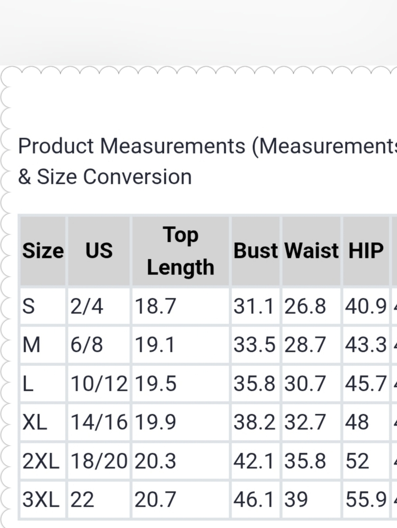Click the 10/12 US size cell

tap(99, 383)
